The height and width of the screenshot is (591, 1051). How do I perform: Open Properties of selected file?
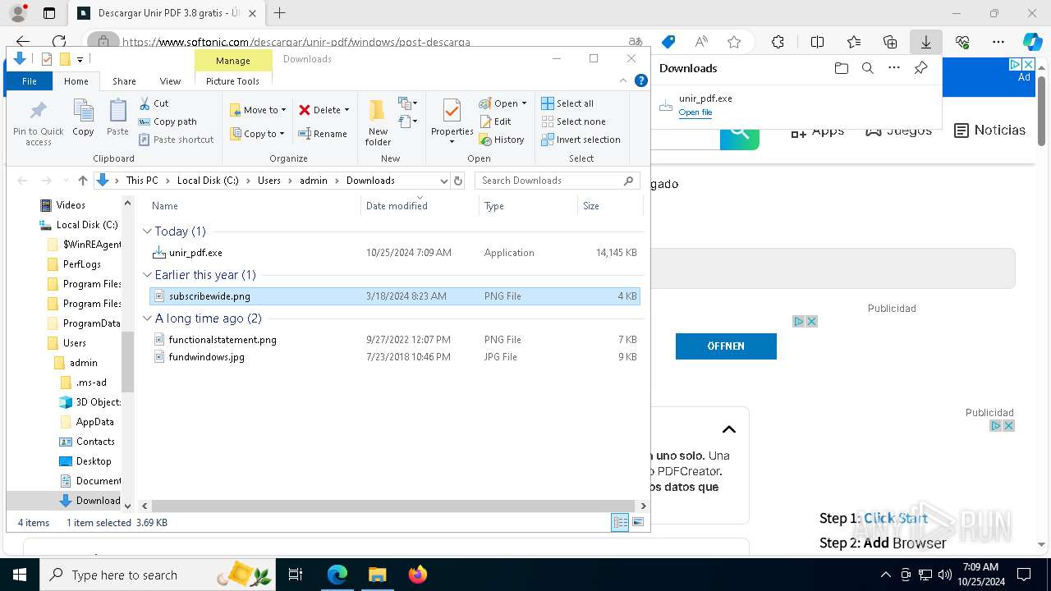[x=452, y=121]
